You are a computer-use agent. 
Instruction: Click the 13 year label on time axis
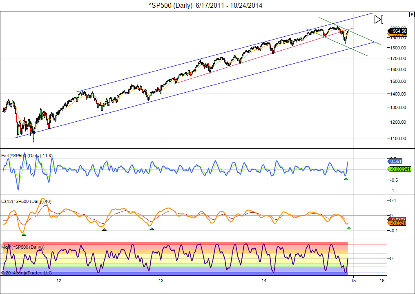click(x=161, y=281)
